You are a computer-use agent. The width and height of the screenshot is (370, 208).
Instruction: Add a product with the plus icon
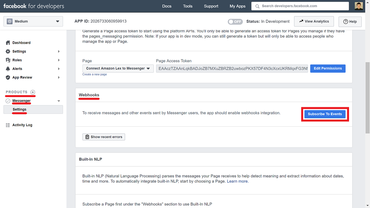pos(33,92)
